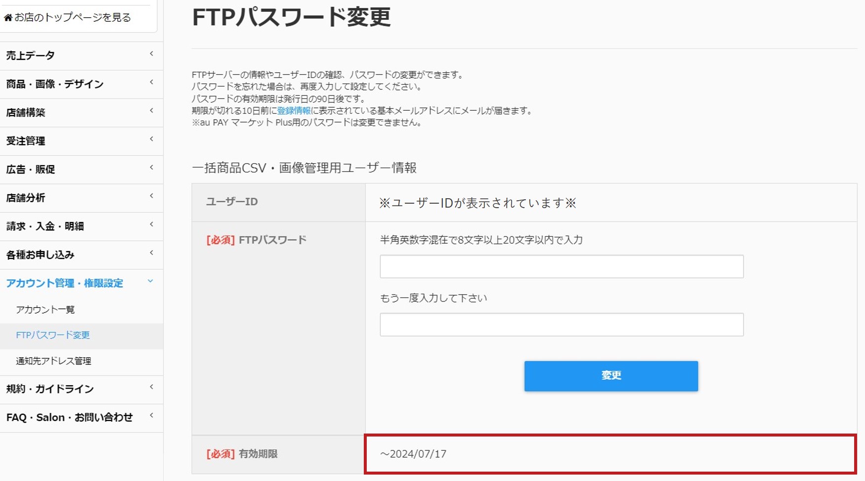Screen dimensions: 865x481
Task: Open the 受注管理 menu chevron
Action: click(151, 139)
